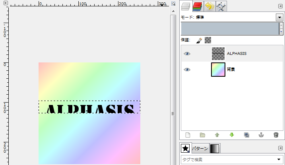Click the ALPHASIS layer name

click(237, 54)
